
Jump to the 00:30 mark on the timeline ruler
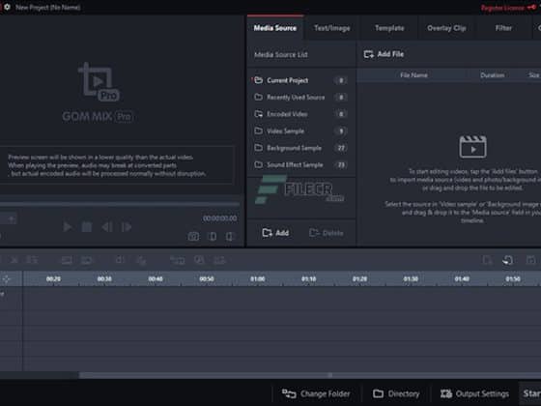[x=104, y=279]
